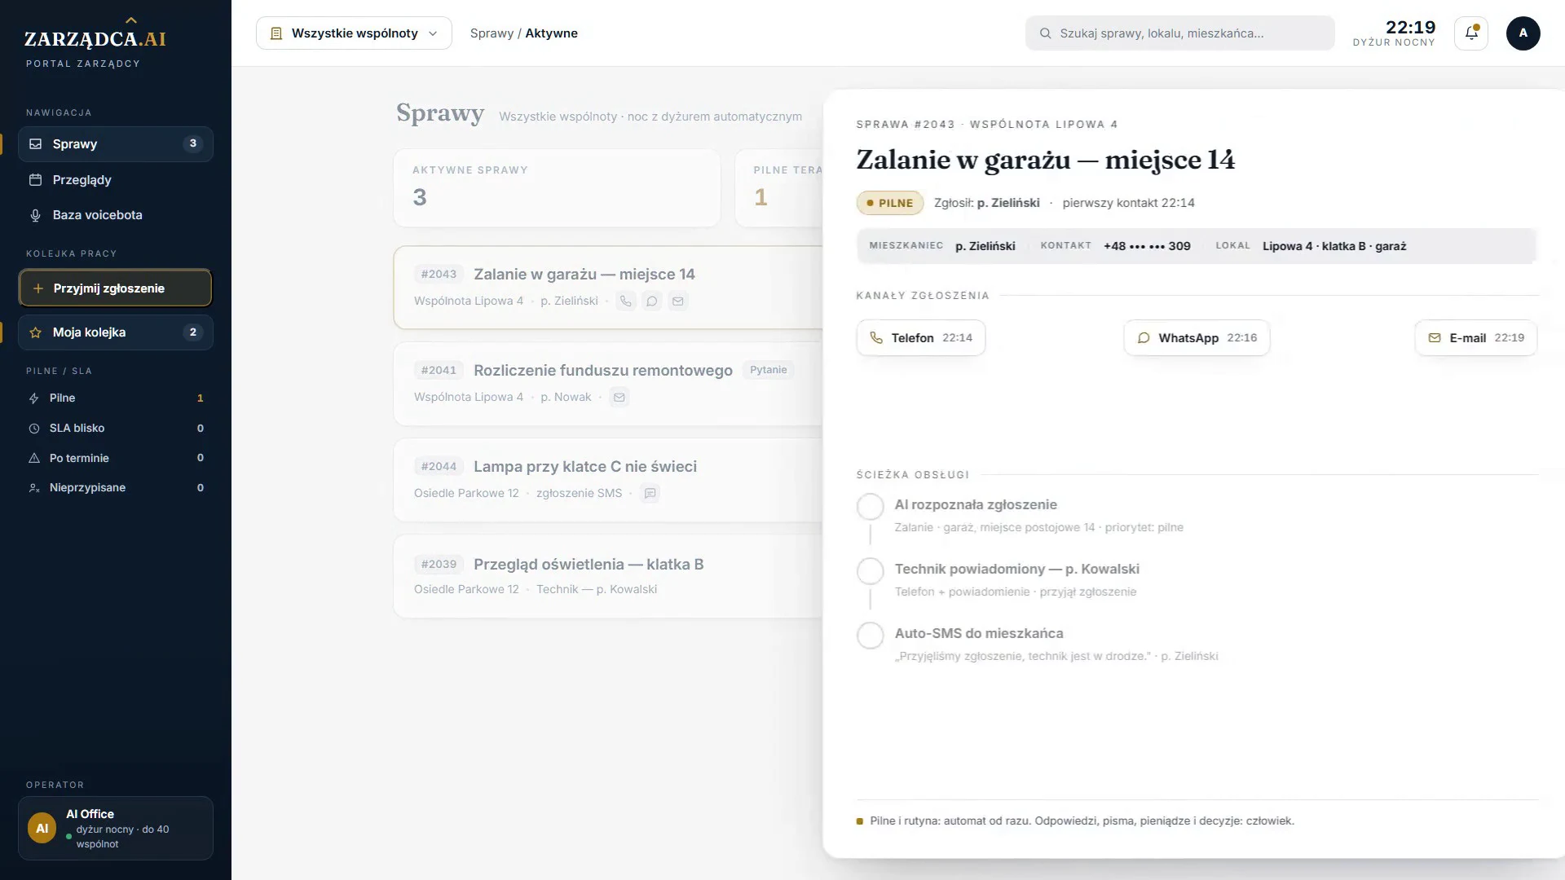Image resolution: width=1565 pixels, height=880 pixels.
Task: Show Nieprzypisane cases
Action: click(x=116, y=488)
